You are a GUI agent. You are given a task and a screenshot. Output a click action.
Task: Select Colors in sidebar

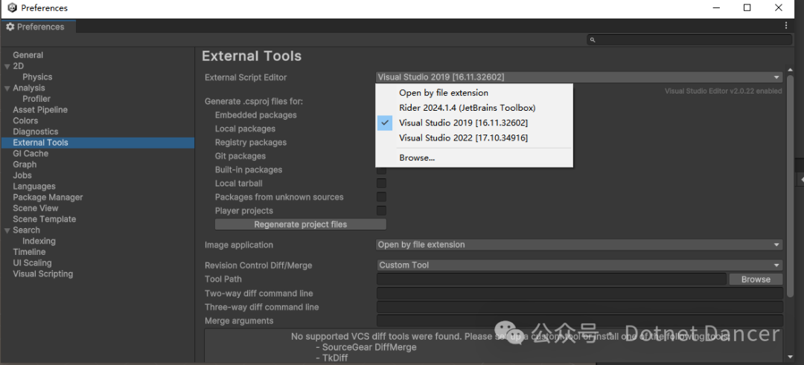tap(25, 121)
